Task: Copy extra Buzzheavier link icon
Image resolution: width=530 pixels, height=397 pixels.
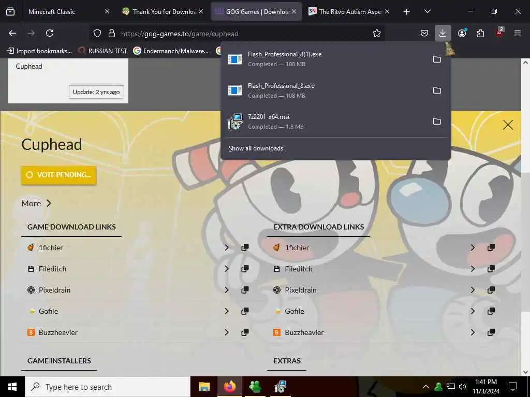Action: click(491, 332)
